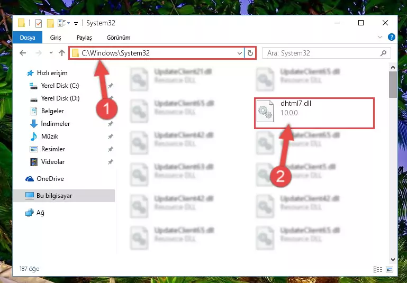
Task: Go back with the left arrow button
Action: pos(23,53)
